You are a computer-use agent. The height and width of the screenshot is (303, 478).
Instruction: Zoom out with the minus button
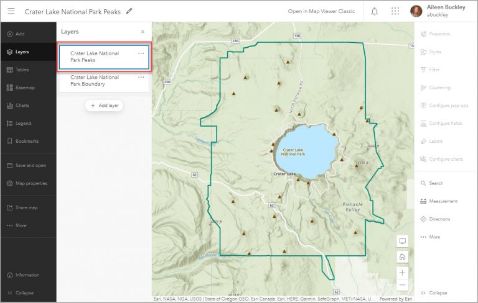(x=403, y=285)
